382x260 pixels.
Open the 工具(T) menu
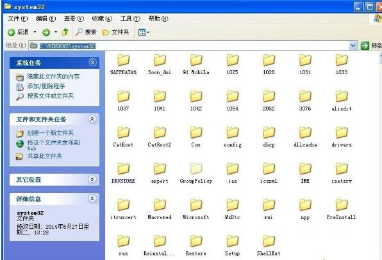tap(130, 19)
